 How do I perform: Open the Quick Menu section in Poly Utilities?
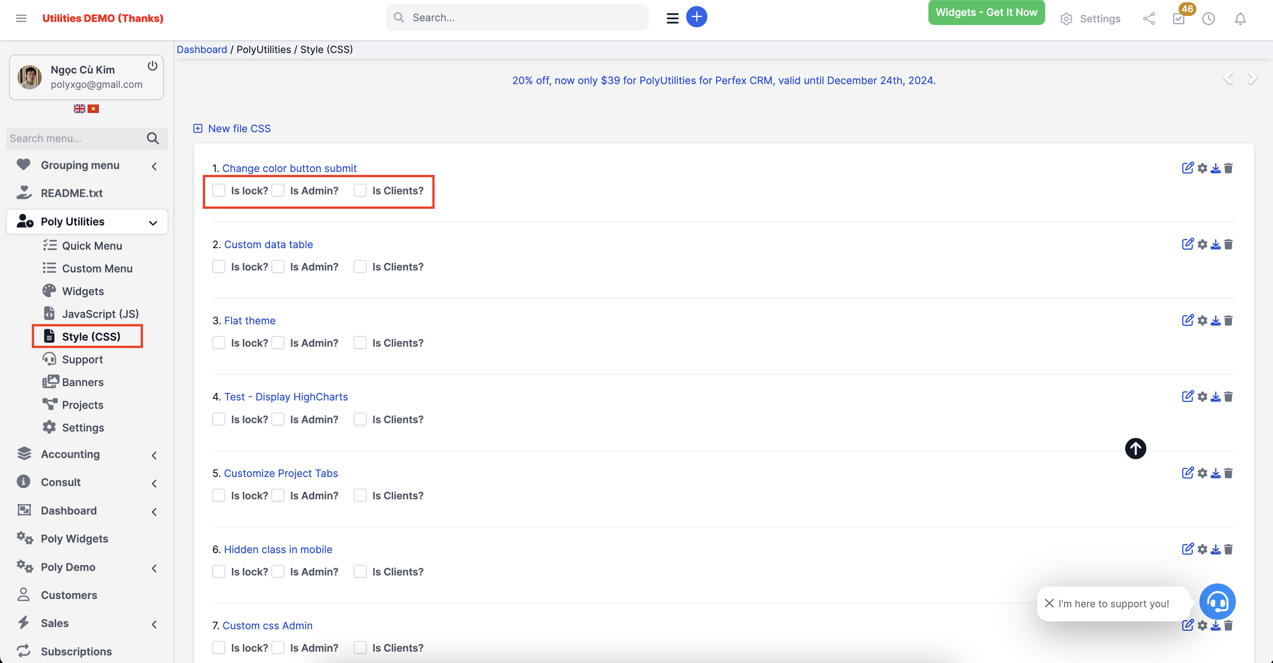(92, 245)
